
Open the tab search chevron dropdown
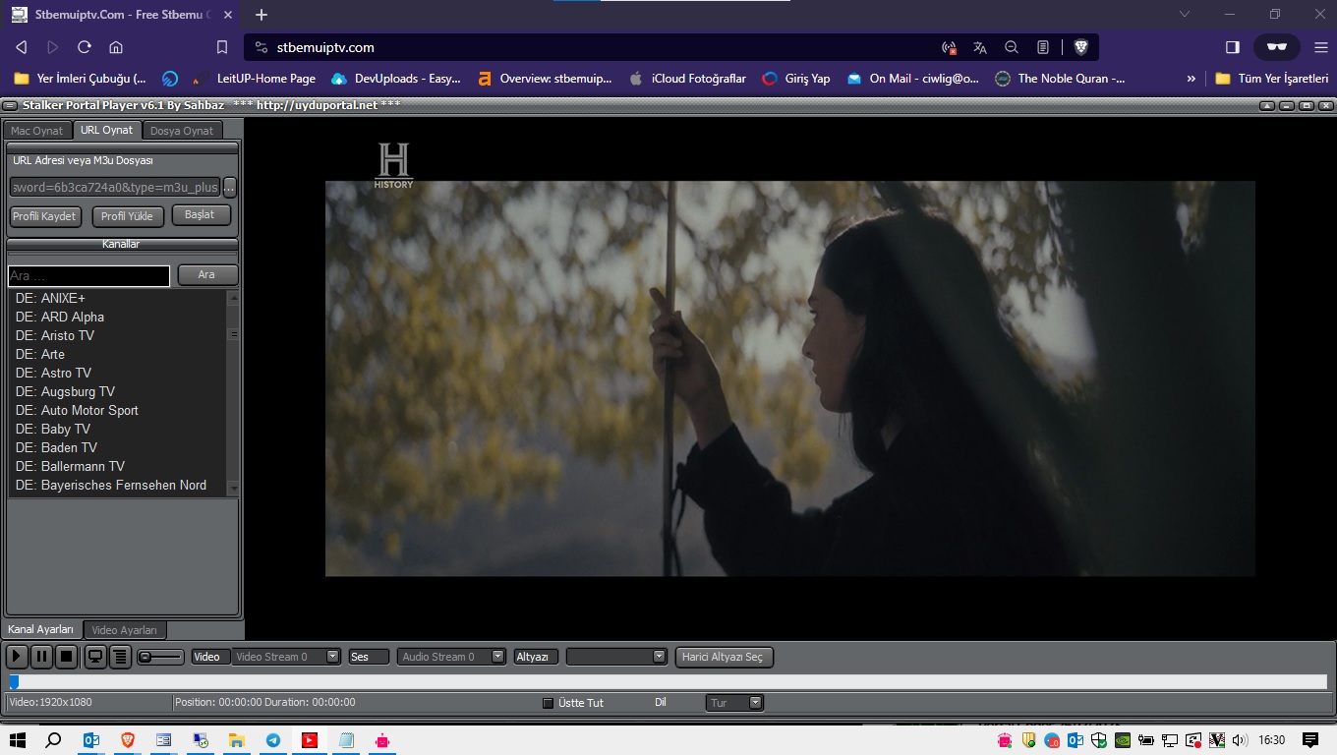1185,14
